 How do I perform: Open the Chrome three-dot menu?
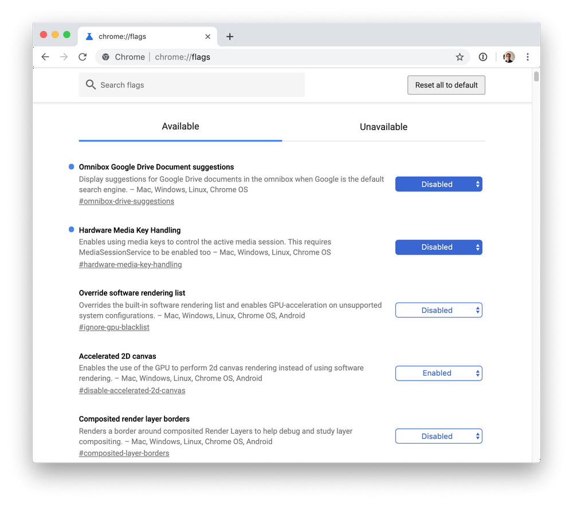(x=527, y=57)
